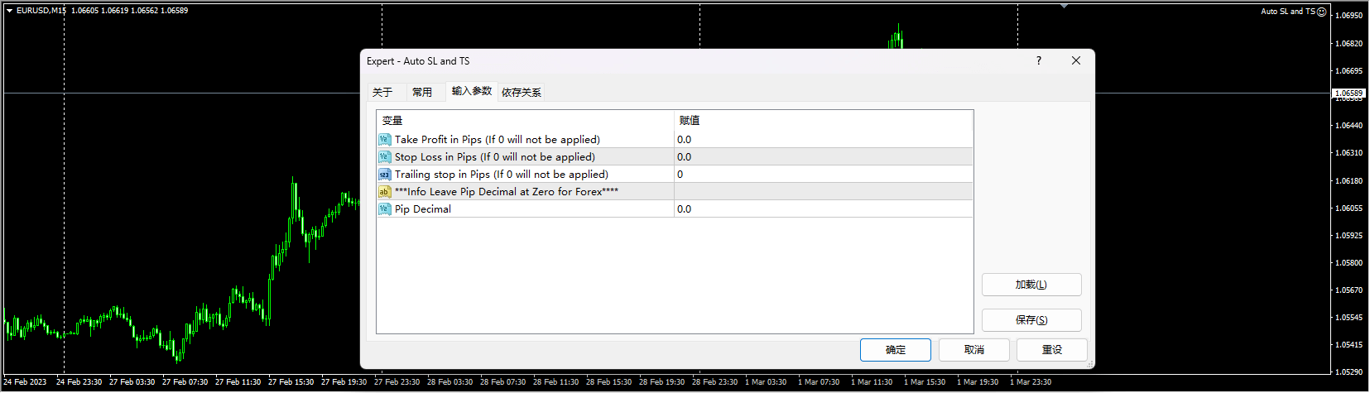The width and height of the screenshot is (1370, 393).
Task: Click the chart shift triangle marker at the chart top
Action: 1064,7
